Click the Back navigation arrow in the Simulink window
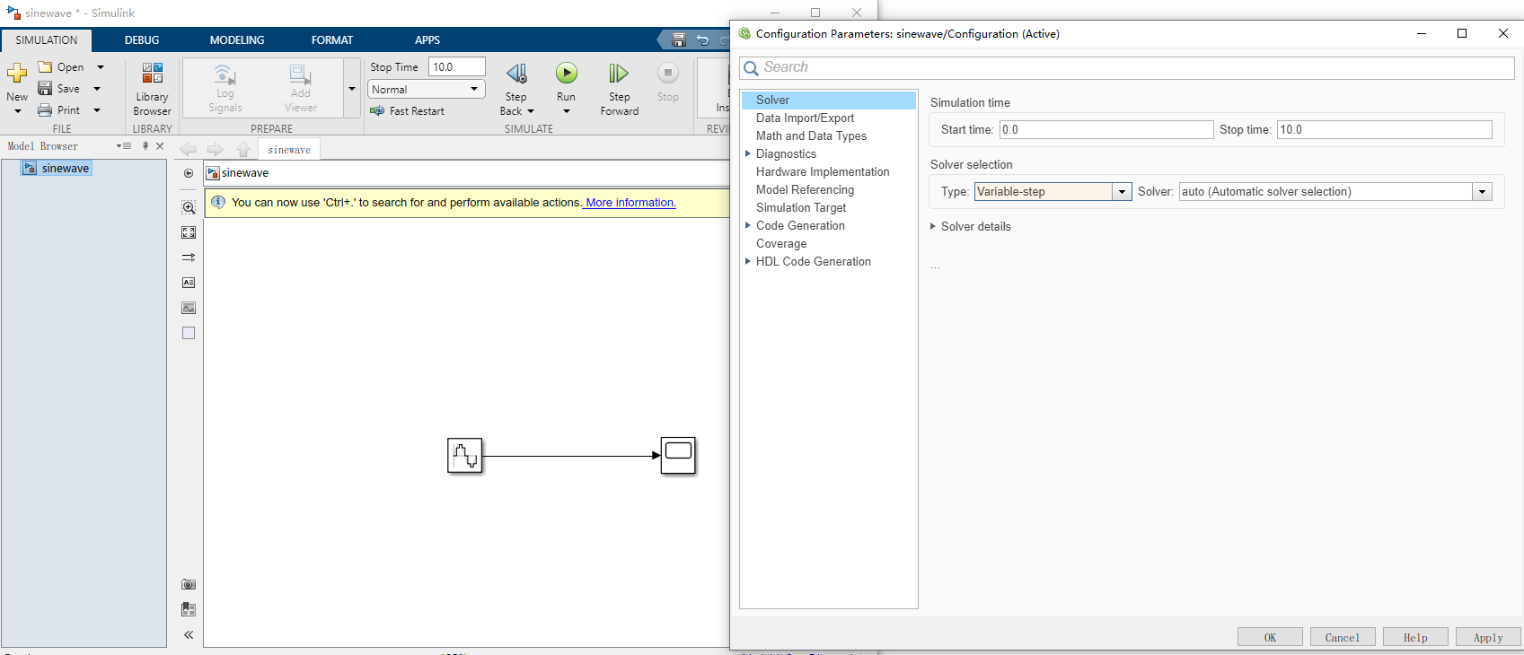This screenshot has height=655, width=1524. pos(188,150)
